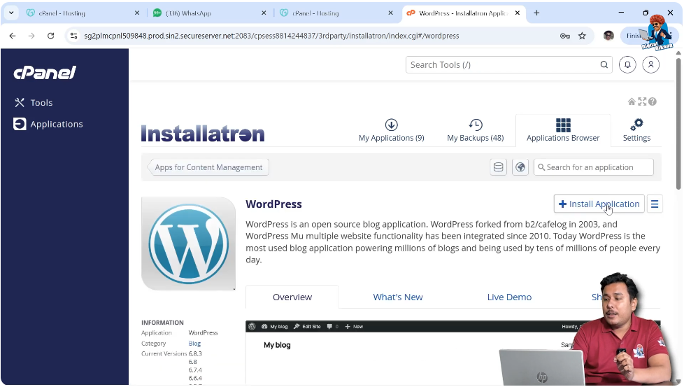Open the Live Demo tab
Image resolution: width=684 pixels, height=387 pixels.
click(509, 297)
